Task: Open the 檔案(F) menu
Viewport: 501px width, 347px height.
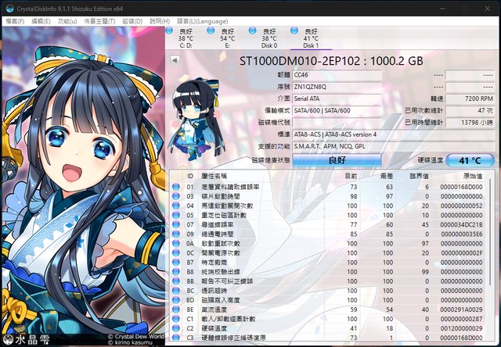Action: [15, 21]
